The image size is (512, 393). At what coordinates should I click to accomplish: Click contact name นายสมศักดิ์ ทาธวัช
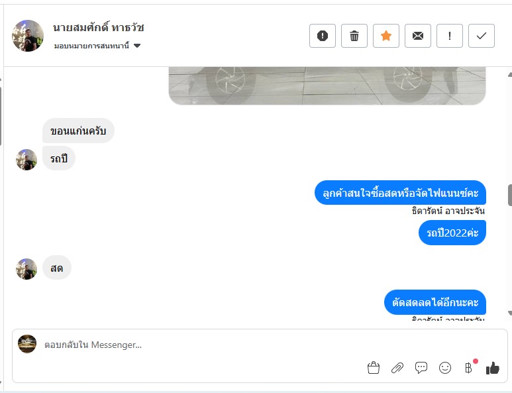[99, 28]
